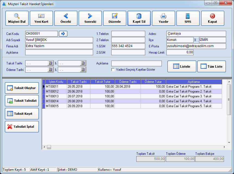Open first Ödeme Tarihi calendar picker
The image size is (234, 174).
50,70
